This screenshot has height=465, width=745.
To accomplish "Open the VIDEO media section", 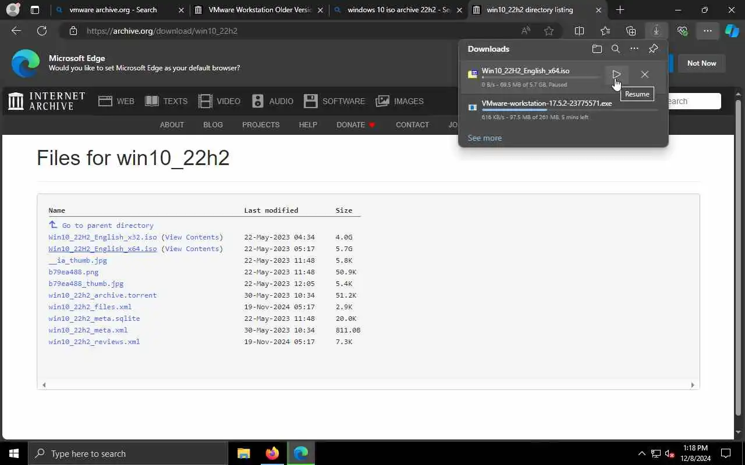I will [x=219, y=101].
